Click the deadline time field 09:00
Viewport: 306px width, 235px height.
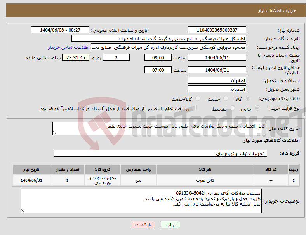coord(158,58)
